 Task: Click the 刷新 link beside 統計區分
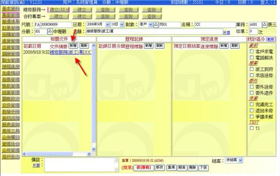coord(271,39)
